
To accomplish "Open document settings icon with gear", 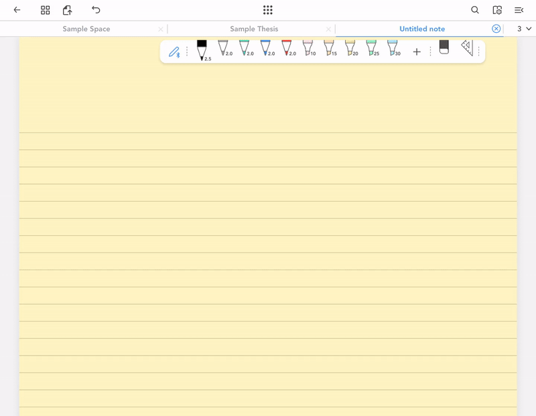I will pyautogui.click(x=497, y=10).
